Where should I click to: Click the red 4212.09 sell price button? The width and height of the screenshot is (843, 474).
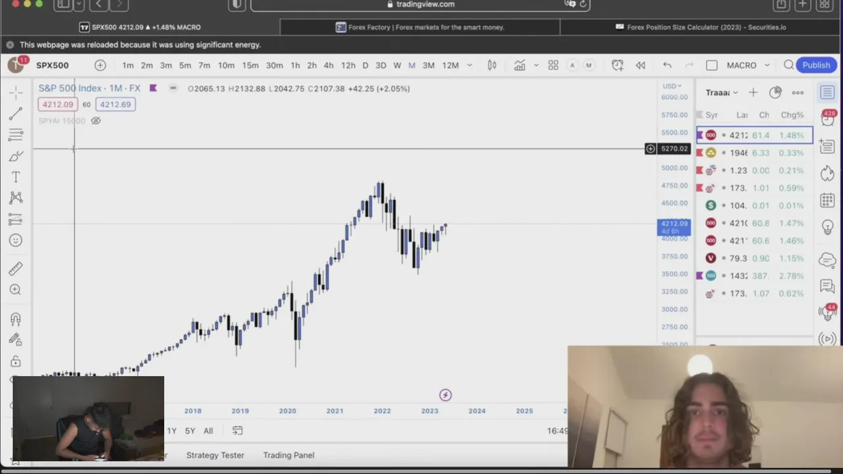coord(58,104)
